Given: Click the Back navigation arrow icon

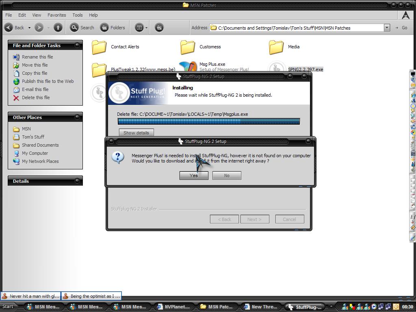Looking at the screenshot, I should coord(9,28).
